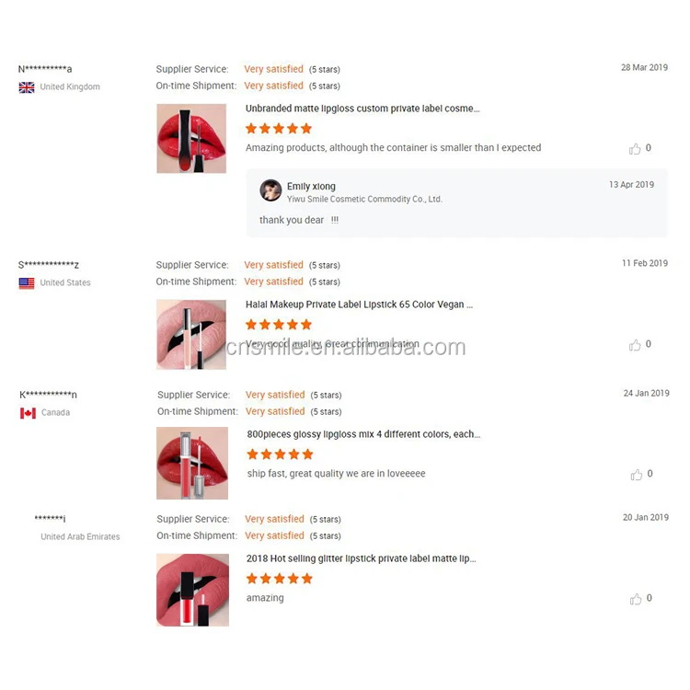Open red matte lipgloss product thumbnail
The image size is (690, 690).
pos(191,138)
